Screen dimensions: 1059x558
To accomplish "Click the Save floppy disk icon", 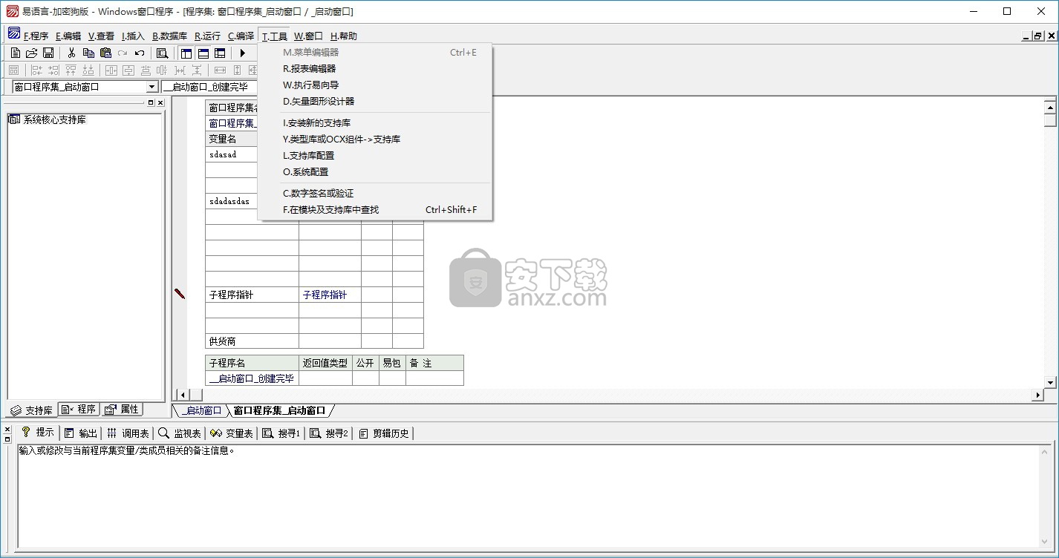I will [x=48, y=53].
